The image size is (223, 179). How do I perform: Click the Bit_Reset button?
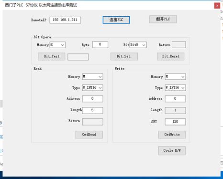click(170, 56)
